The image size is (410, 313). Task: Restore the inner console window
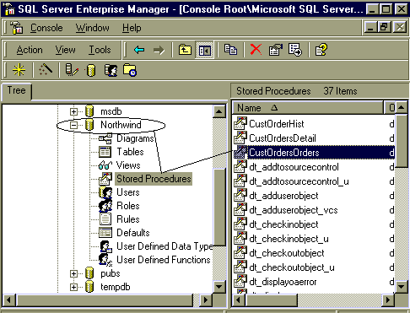[x=385, y=28]
